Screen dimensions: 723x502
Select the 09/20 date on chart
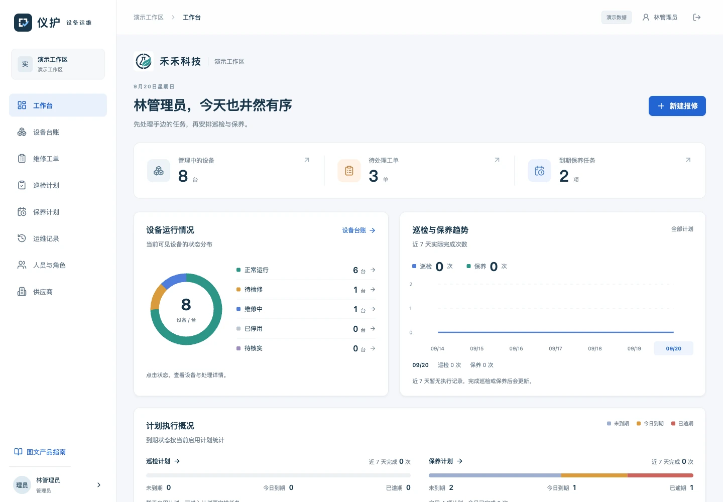pos(674,348)
